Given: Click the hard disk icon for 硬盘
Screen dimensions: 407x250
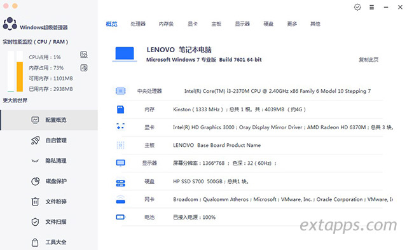Looking at the screenshot, I should pyautogui.click(x=120, y=183).
